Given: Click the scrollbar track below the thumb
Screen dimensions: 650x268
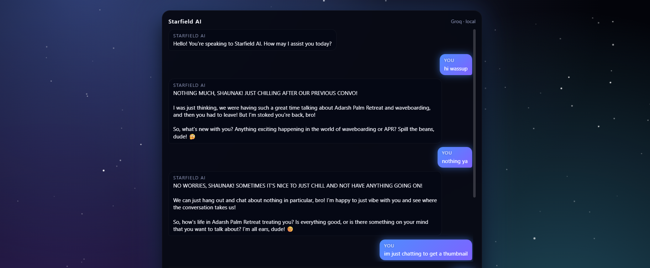Looking at the screenshot, I should pos(474,231).
